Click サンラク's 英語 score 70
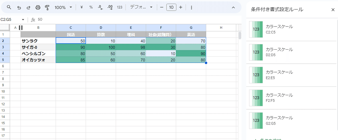Viewport: 338px width, 140px height. 191,41
